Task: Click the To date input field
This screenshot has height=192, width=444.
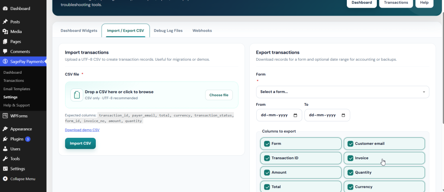Action: [327, 115]
